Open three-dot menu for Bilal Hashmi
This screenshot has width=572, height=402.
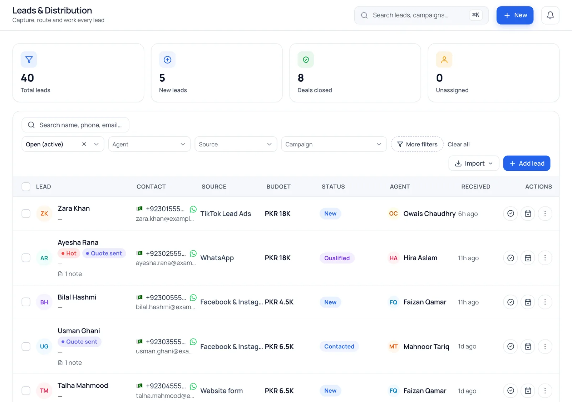tap(545, 302)
